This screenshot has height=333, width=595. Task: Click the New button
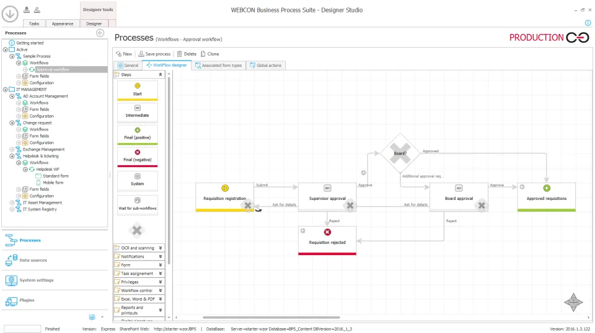point(124,54)
